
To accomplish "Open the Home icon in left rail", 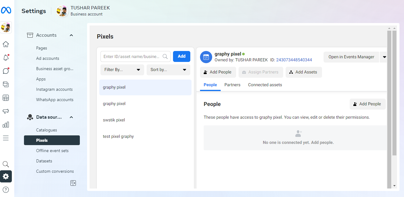I will pos(6,44).
